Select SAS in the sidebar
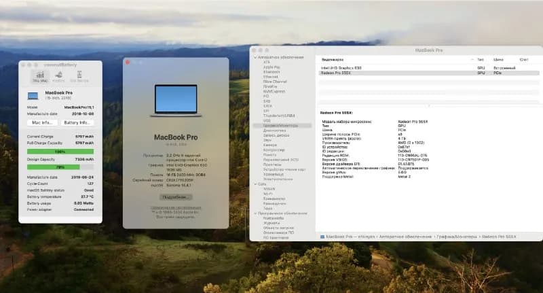Image resolution: width=543 pixels, height=293 pixels. pos(266,101)
